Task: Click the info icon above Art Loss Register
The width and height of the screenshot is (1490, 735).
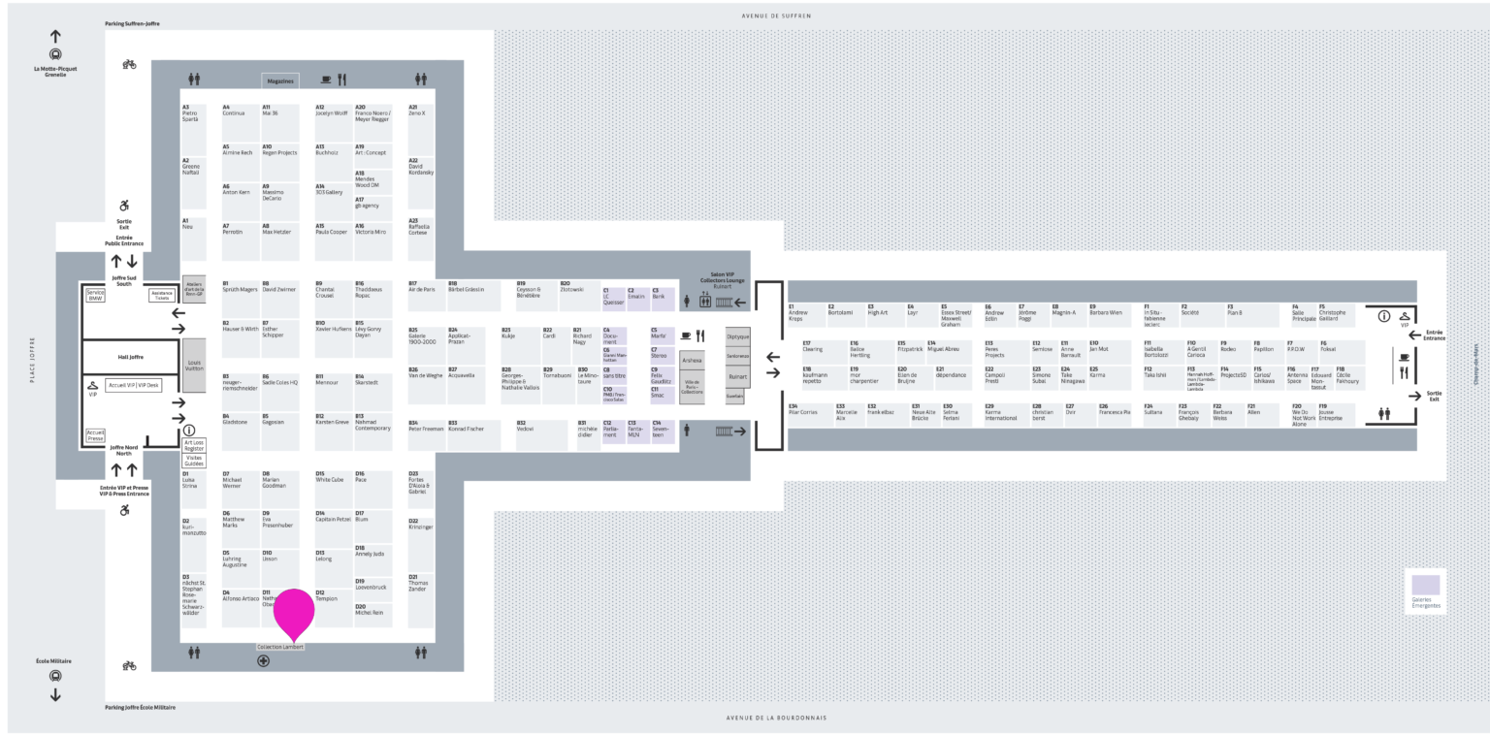Action: click(x=189, y=430)
